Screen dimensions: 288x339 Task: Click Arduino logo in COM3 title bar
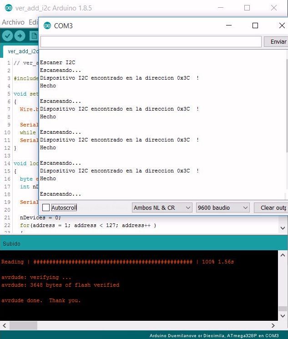pyautogui.click(x=47, y=25)
